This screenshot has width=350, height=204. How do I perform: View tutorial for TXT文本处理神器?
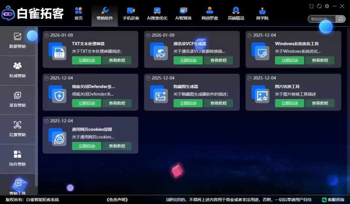117,60
